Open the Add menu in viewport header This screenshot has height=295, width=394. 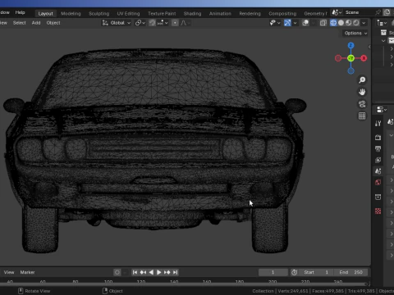[x=36, y=23]
